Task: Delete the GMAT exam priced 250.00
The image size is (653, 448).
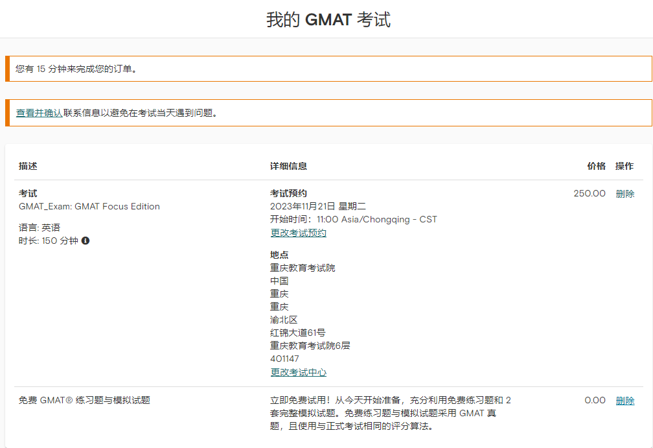Action: (x=624, y=194)
